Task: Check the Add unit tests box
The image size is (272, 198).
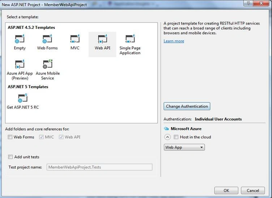Action: pos(10,157)
